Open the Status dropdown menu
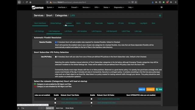This screenshot has height=110, width=195. [x=107, y=7]
